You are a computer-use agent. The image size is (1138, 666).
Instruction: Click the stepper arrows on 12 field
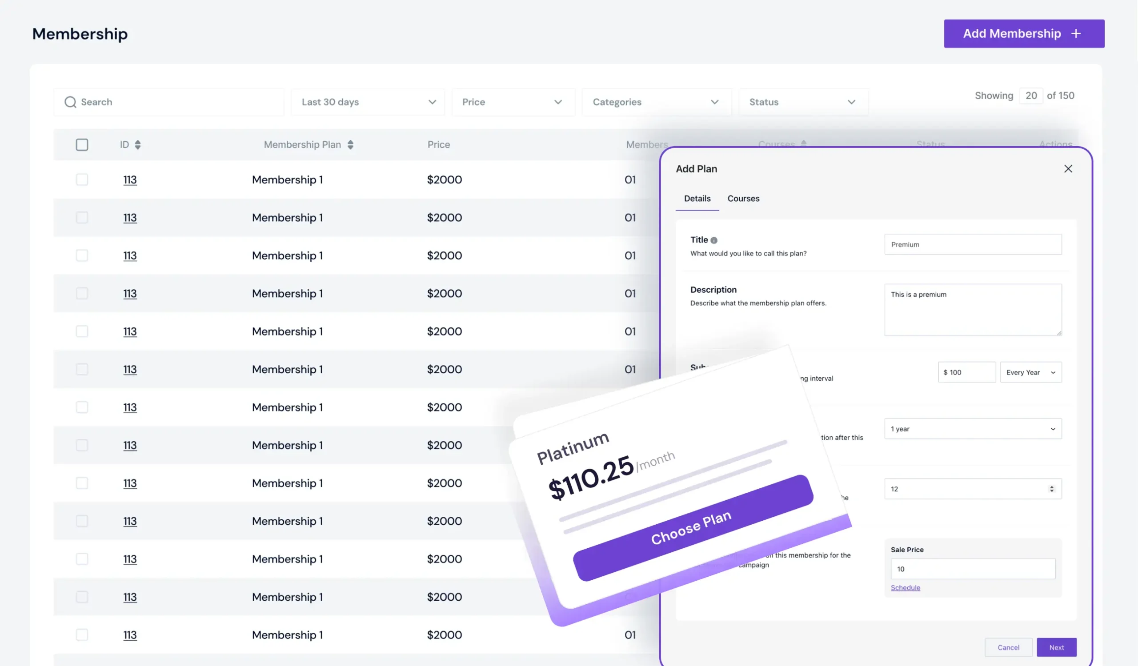[1052, 489]
